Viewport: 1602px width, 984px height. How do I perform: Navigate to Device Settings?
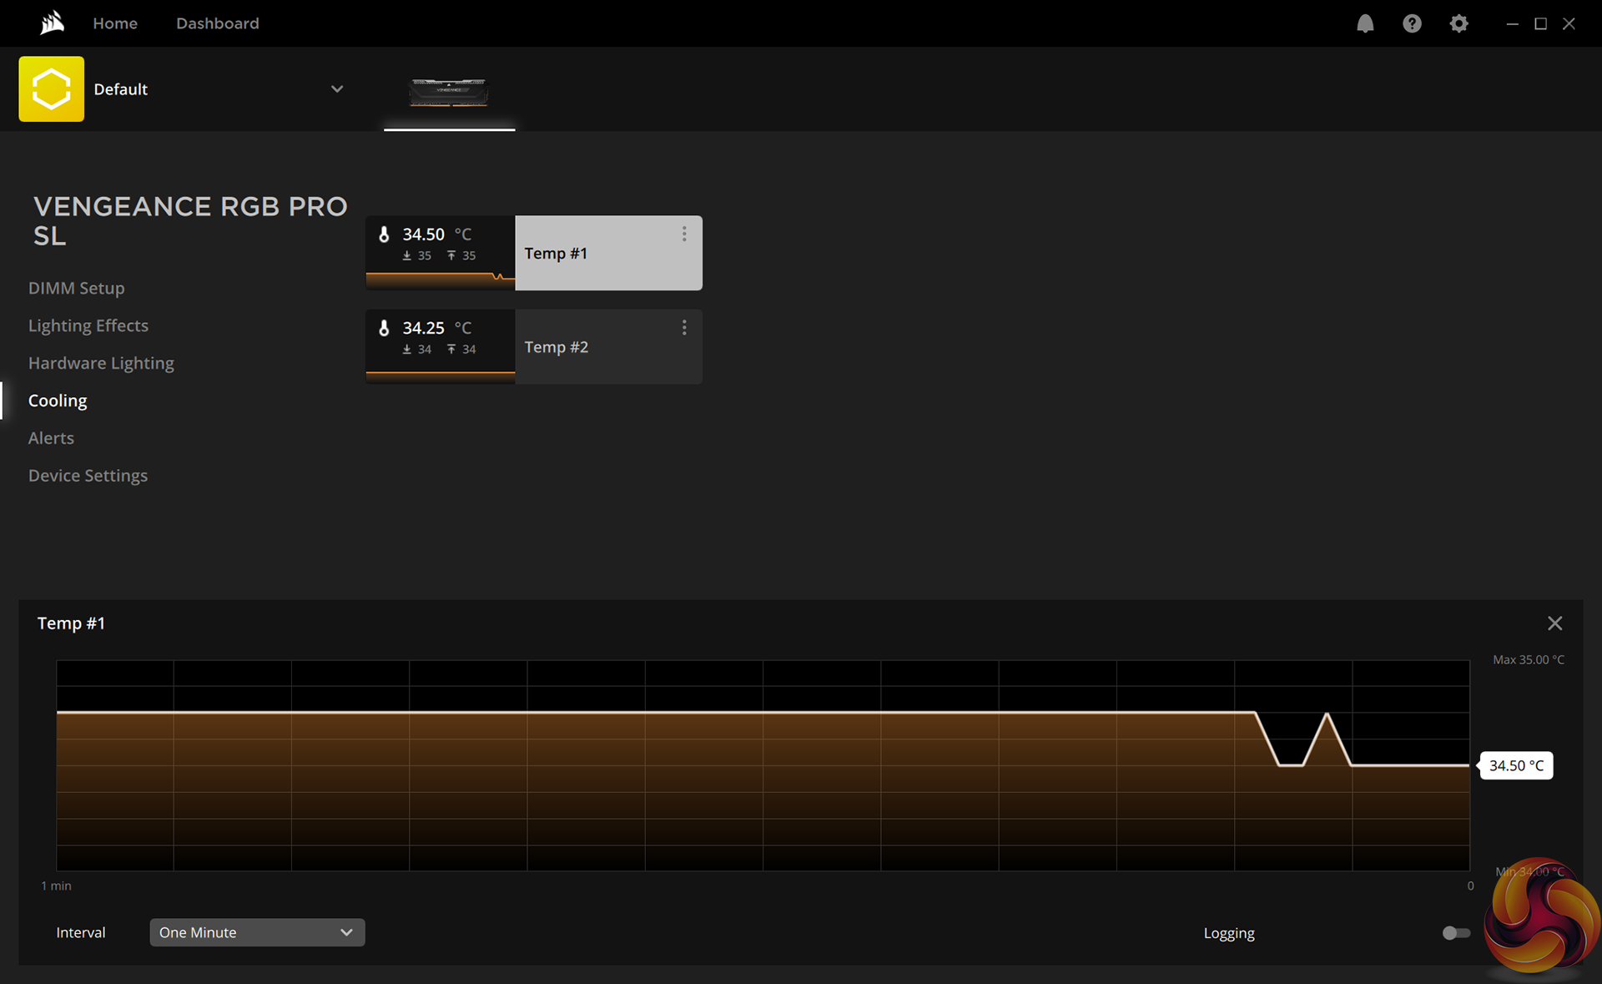(x=88, y=476)
